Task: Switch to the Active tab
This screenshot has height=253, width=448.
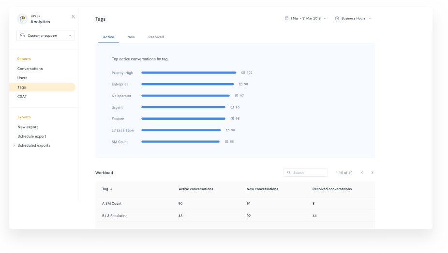Action: pyautogui.click(x=108, y=37)
